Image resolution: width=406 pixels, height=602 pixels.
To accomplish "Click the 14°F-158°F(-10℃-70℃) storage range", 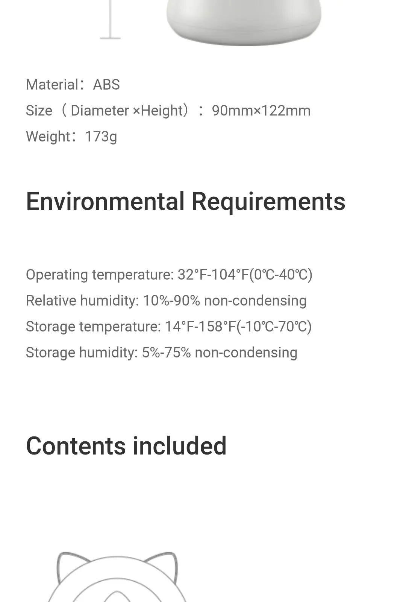I will (238, 327).
